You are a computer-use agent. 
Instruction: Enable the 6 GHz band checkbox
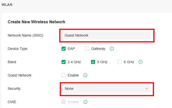[x=119, y=62]
